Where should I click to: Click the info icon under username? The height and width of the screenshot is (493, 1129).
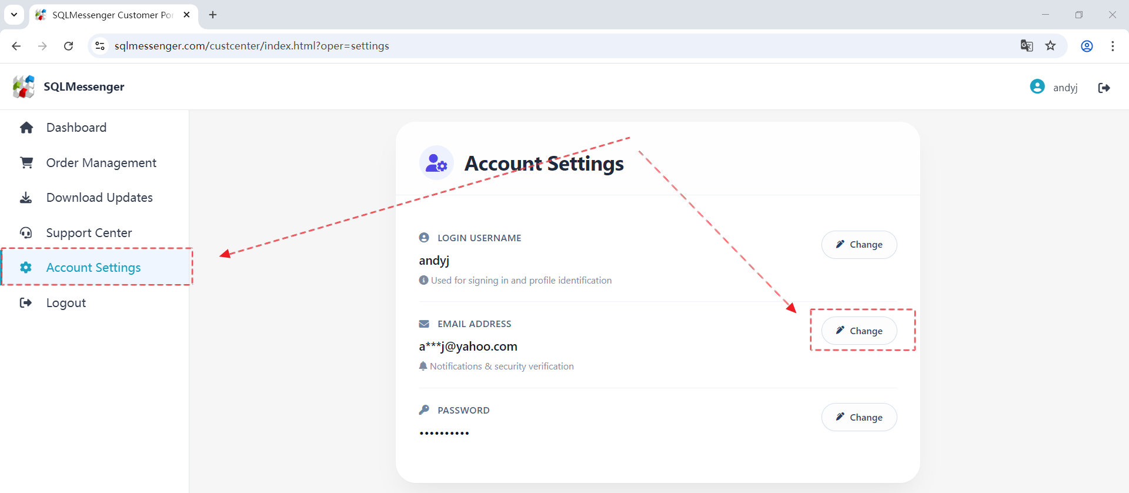pyautogui.click(x=423, y=280)
